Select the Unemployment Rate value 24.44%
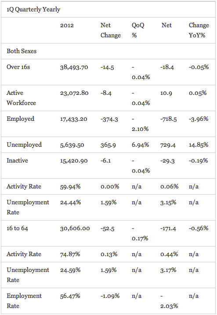 [x=71, y=202]
